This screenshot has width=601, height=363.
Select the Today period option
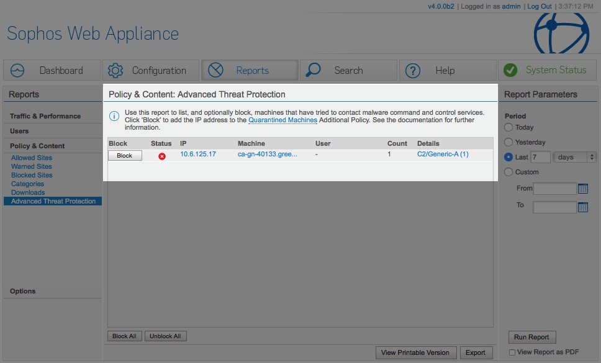[x=508, y=127]
